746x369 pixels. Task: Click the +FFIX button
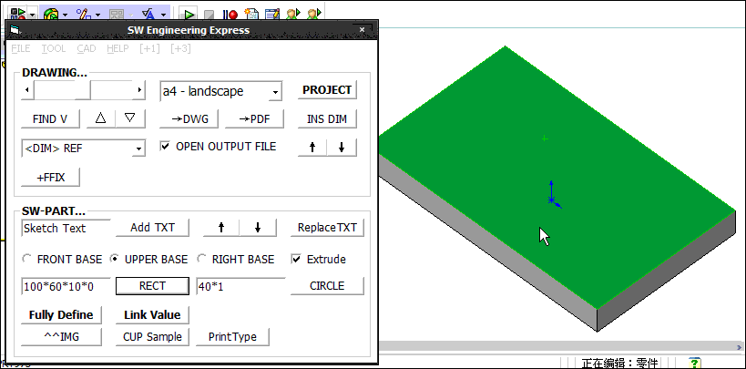[50, 177]
